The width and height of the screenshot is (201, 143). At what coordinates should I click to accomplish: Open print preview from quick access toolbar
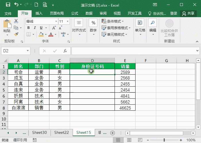click(x=45, y=5)
